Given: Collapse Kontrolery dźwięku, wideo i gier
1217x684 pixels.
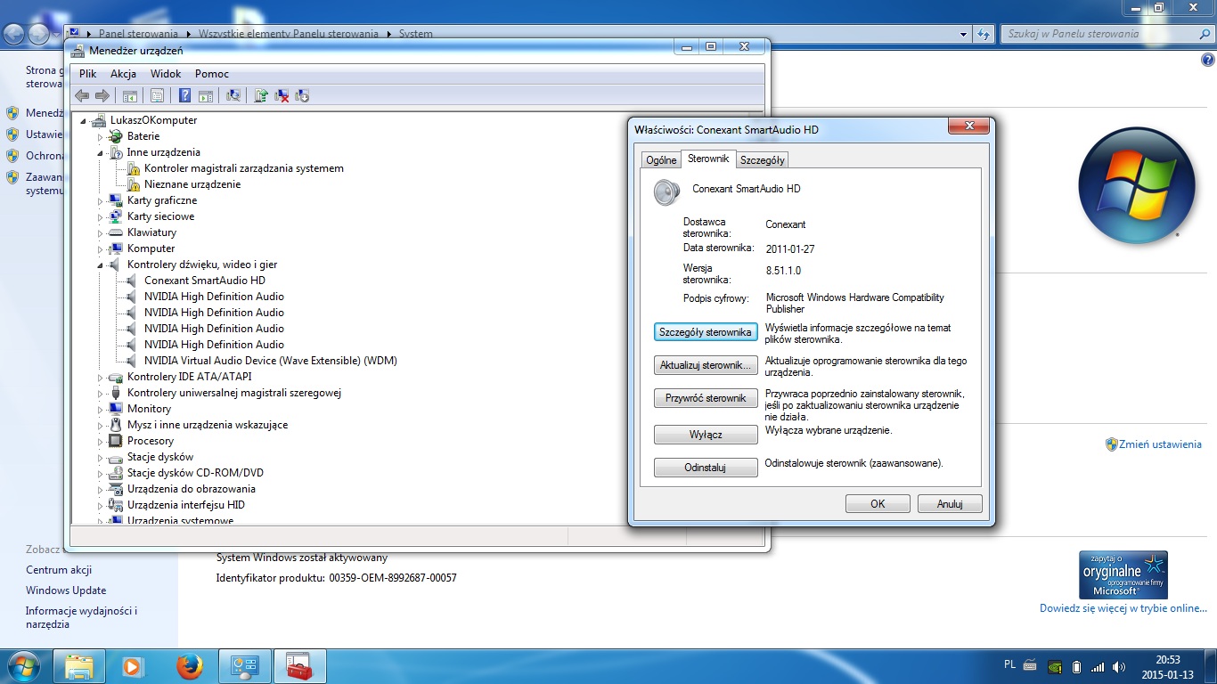Looking at the screenshot, I should (x=101, y=265).
